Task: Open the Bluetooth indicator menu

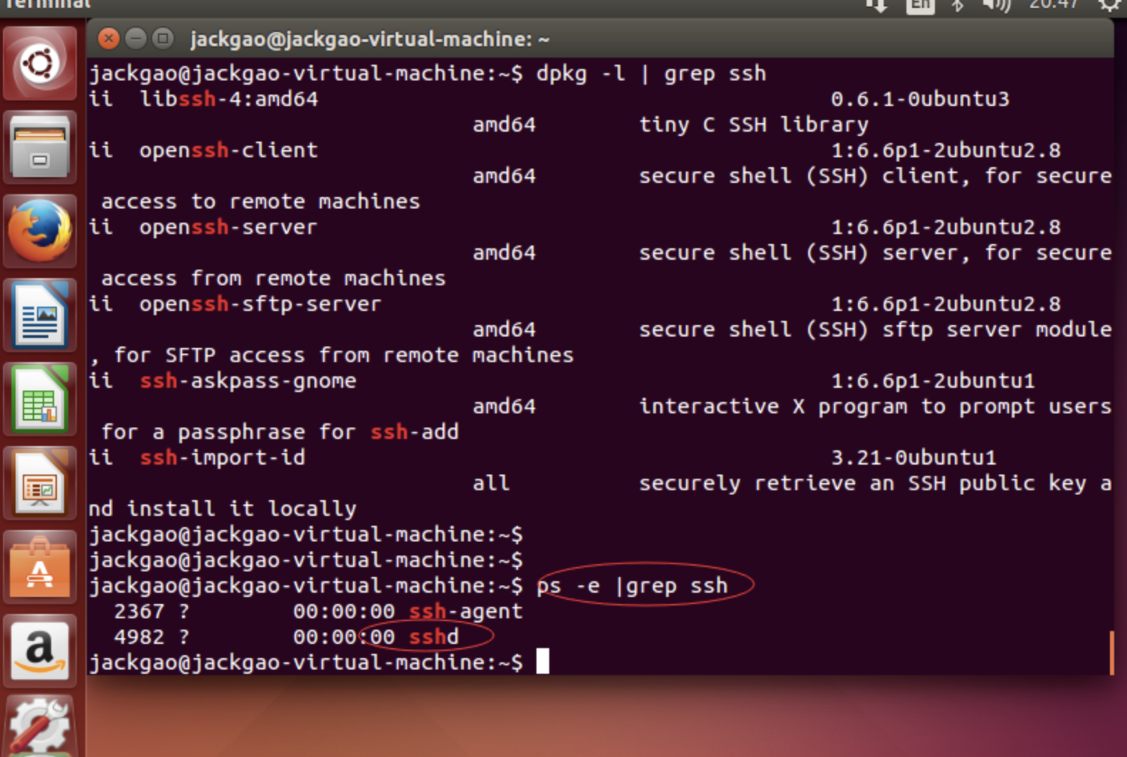Action: click(x=958, y=6)
